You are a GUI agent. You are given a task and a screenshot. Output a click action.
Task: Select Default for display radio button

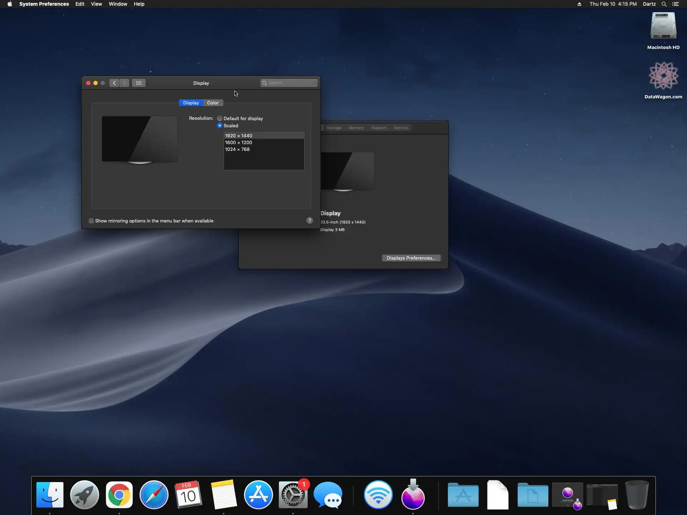click(220, 118)
